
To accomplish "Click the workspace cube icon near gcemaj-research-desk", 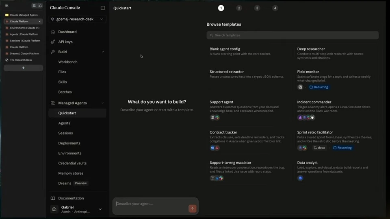I will [52, 19].
